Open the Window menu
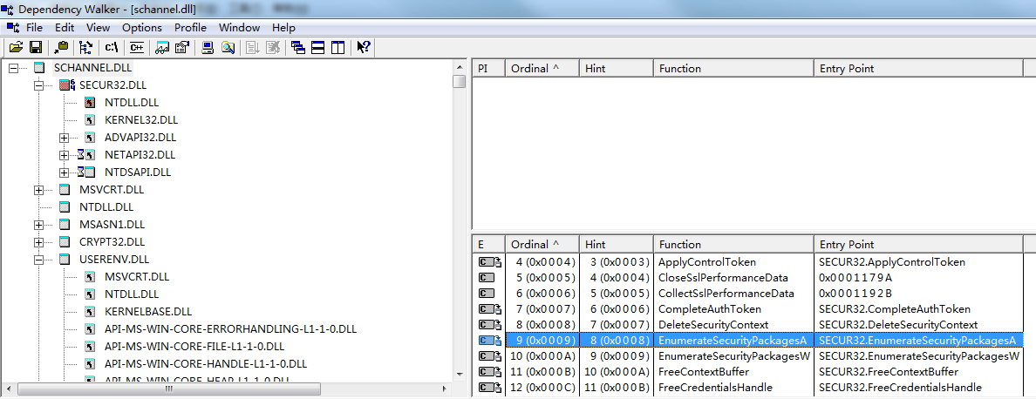 [x=239, y=28]
